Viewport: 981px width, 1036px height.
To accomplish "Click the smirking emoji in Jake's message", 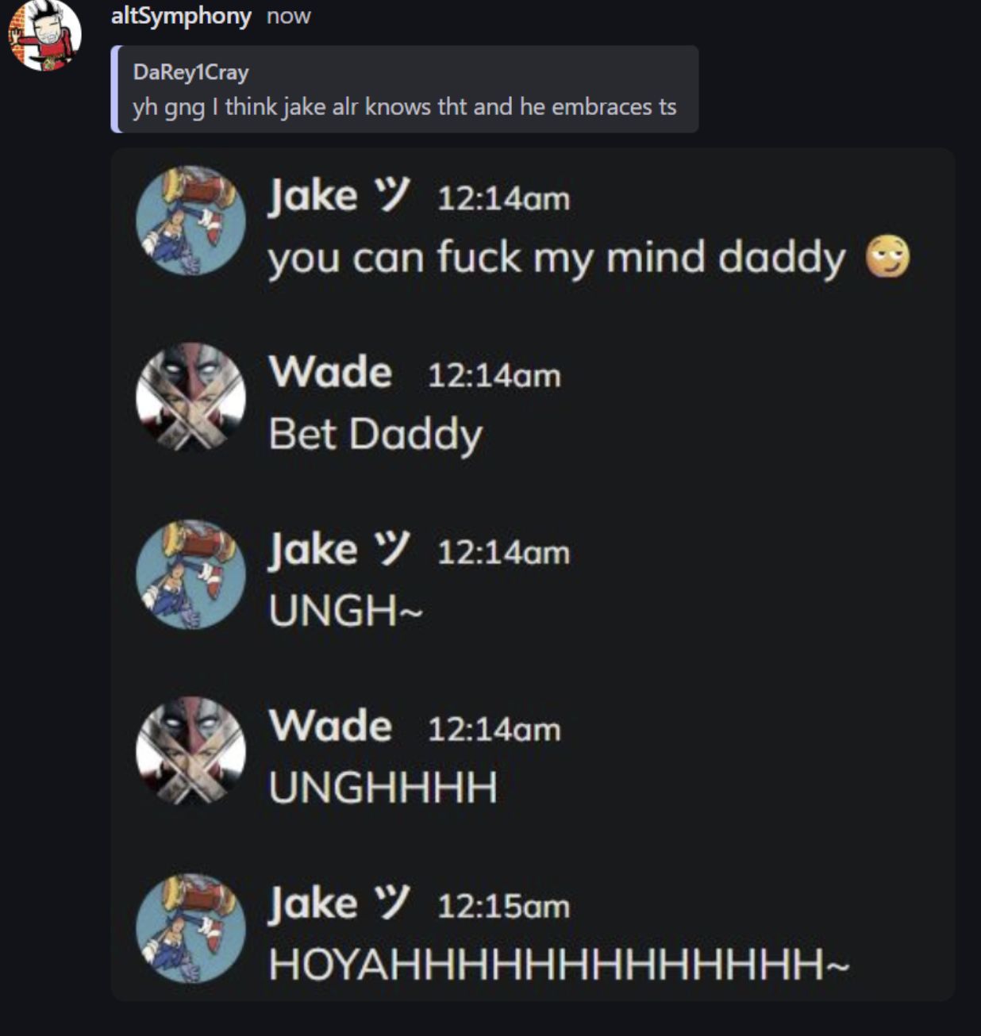I will pos(887,256).
